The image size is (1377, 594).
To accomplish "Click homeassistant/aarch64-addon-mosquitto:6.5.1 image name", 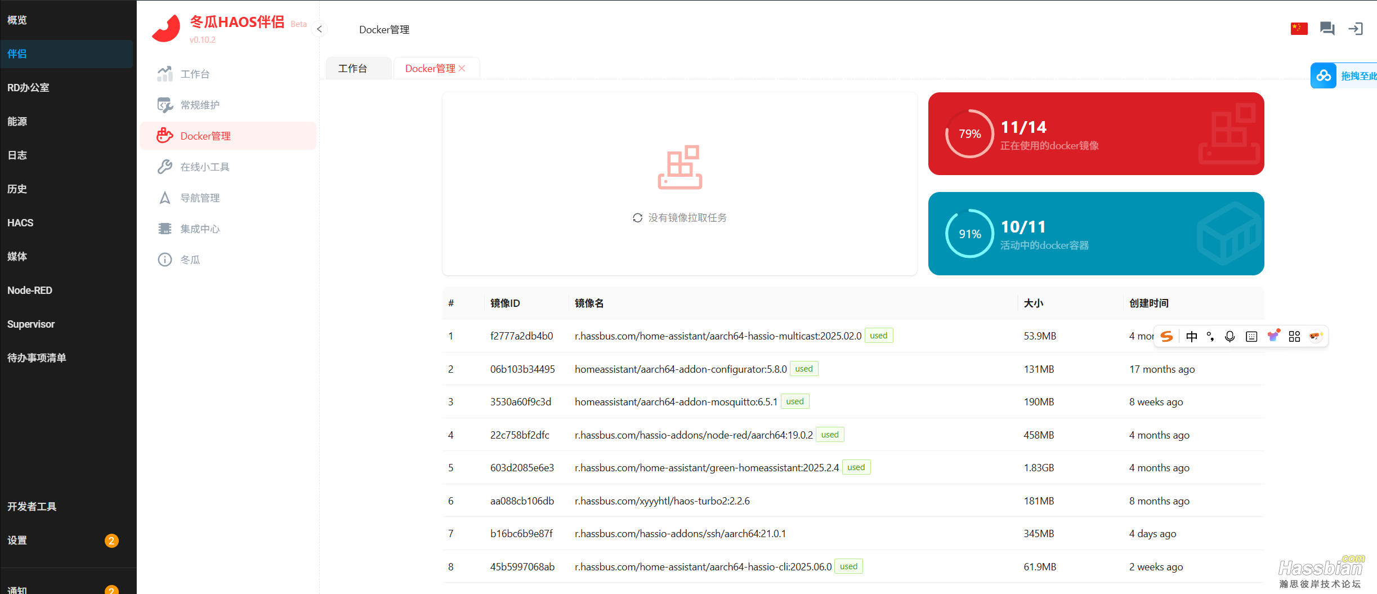I will pyautogui.click(x=676, y=402).
